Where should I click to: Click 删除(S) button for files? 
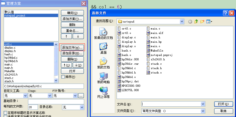point(72,59)
